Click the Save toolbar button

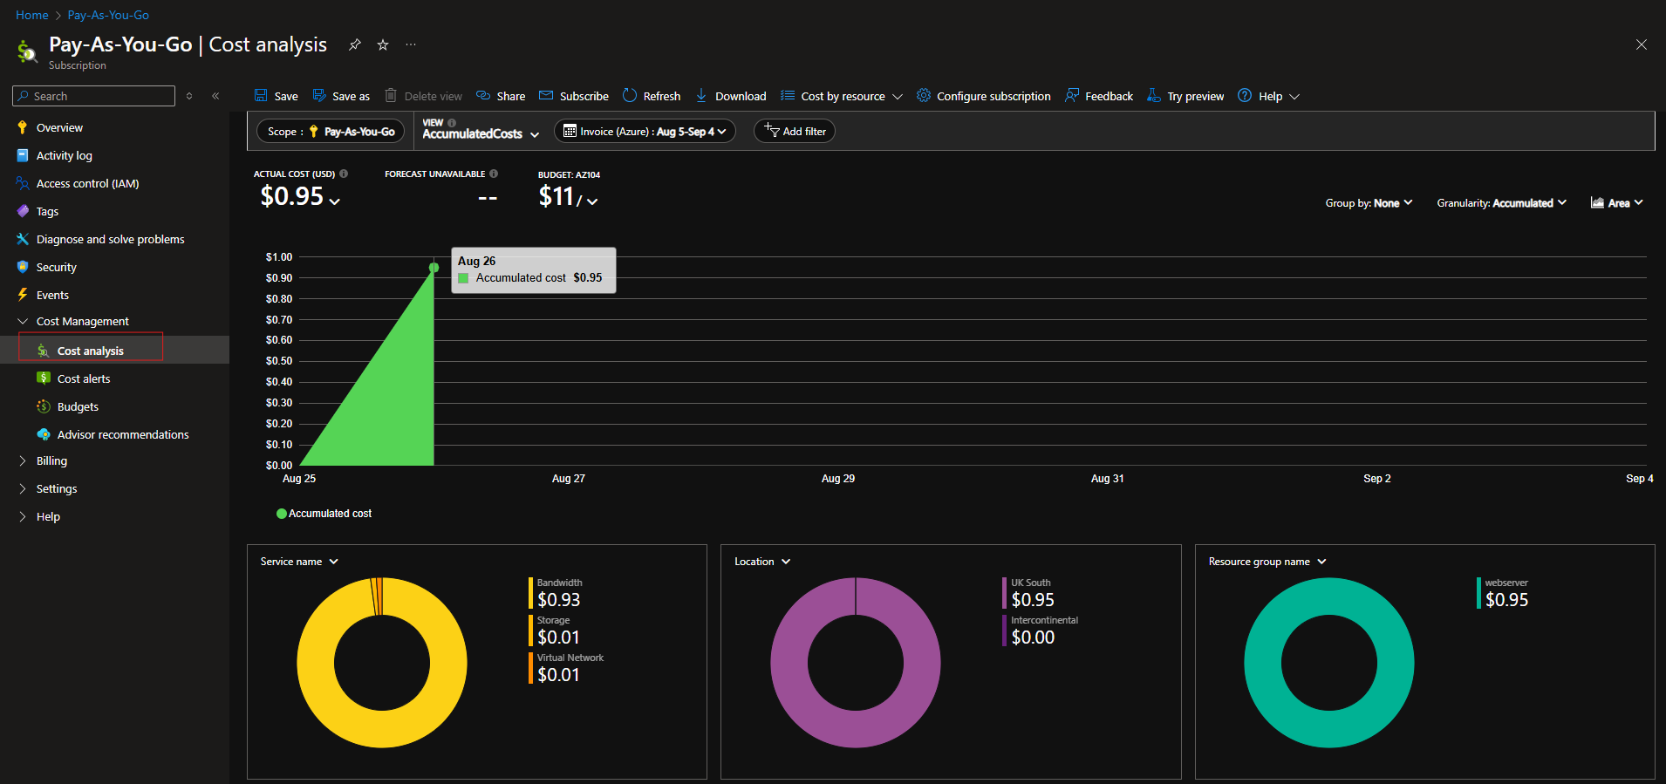[276, 96]
